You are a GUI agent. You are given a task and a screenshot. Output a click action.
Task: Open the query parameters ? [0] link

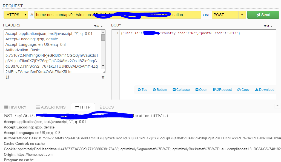point(206,15)
